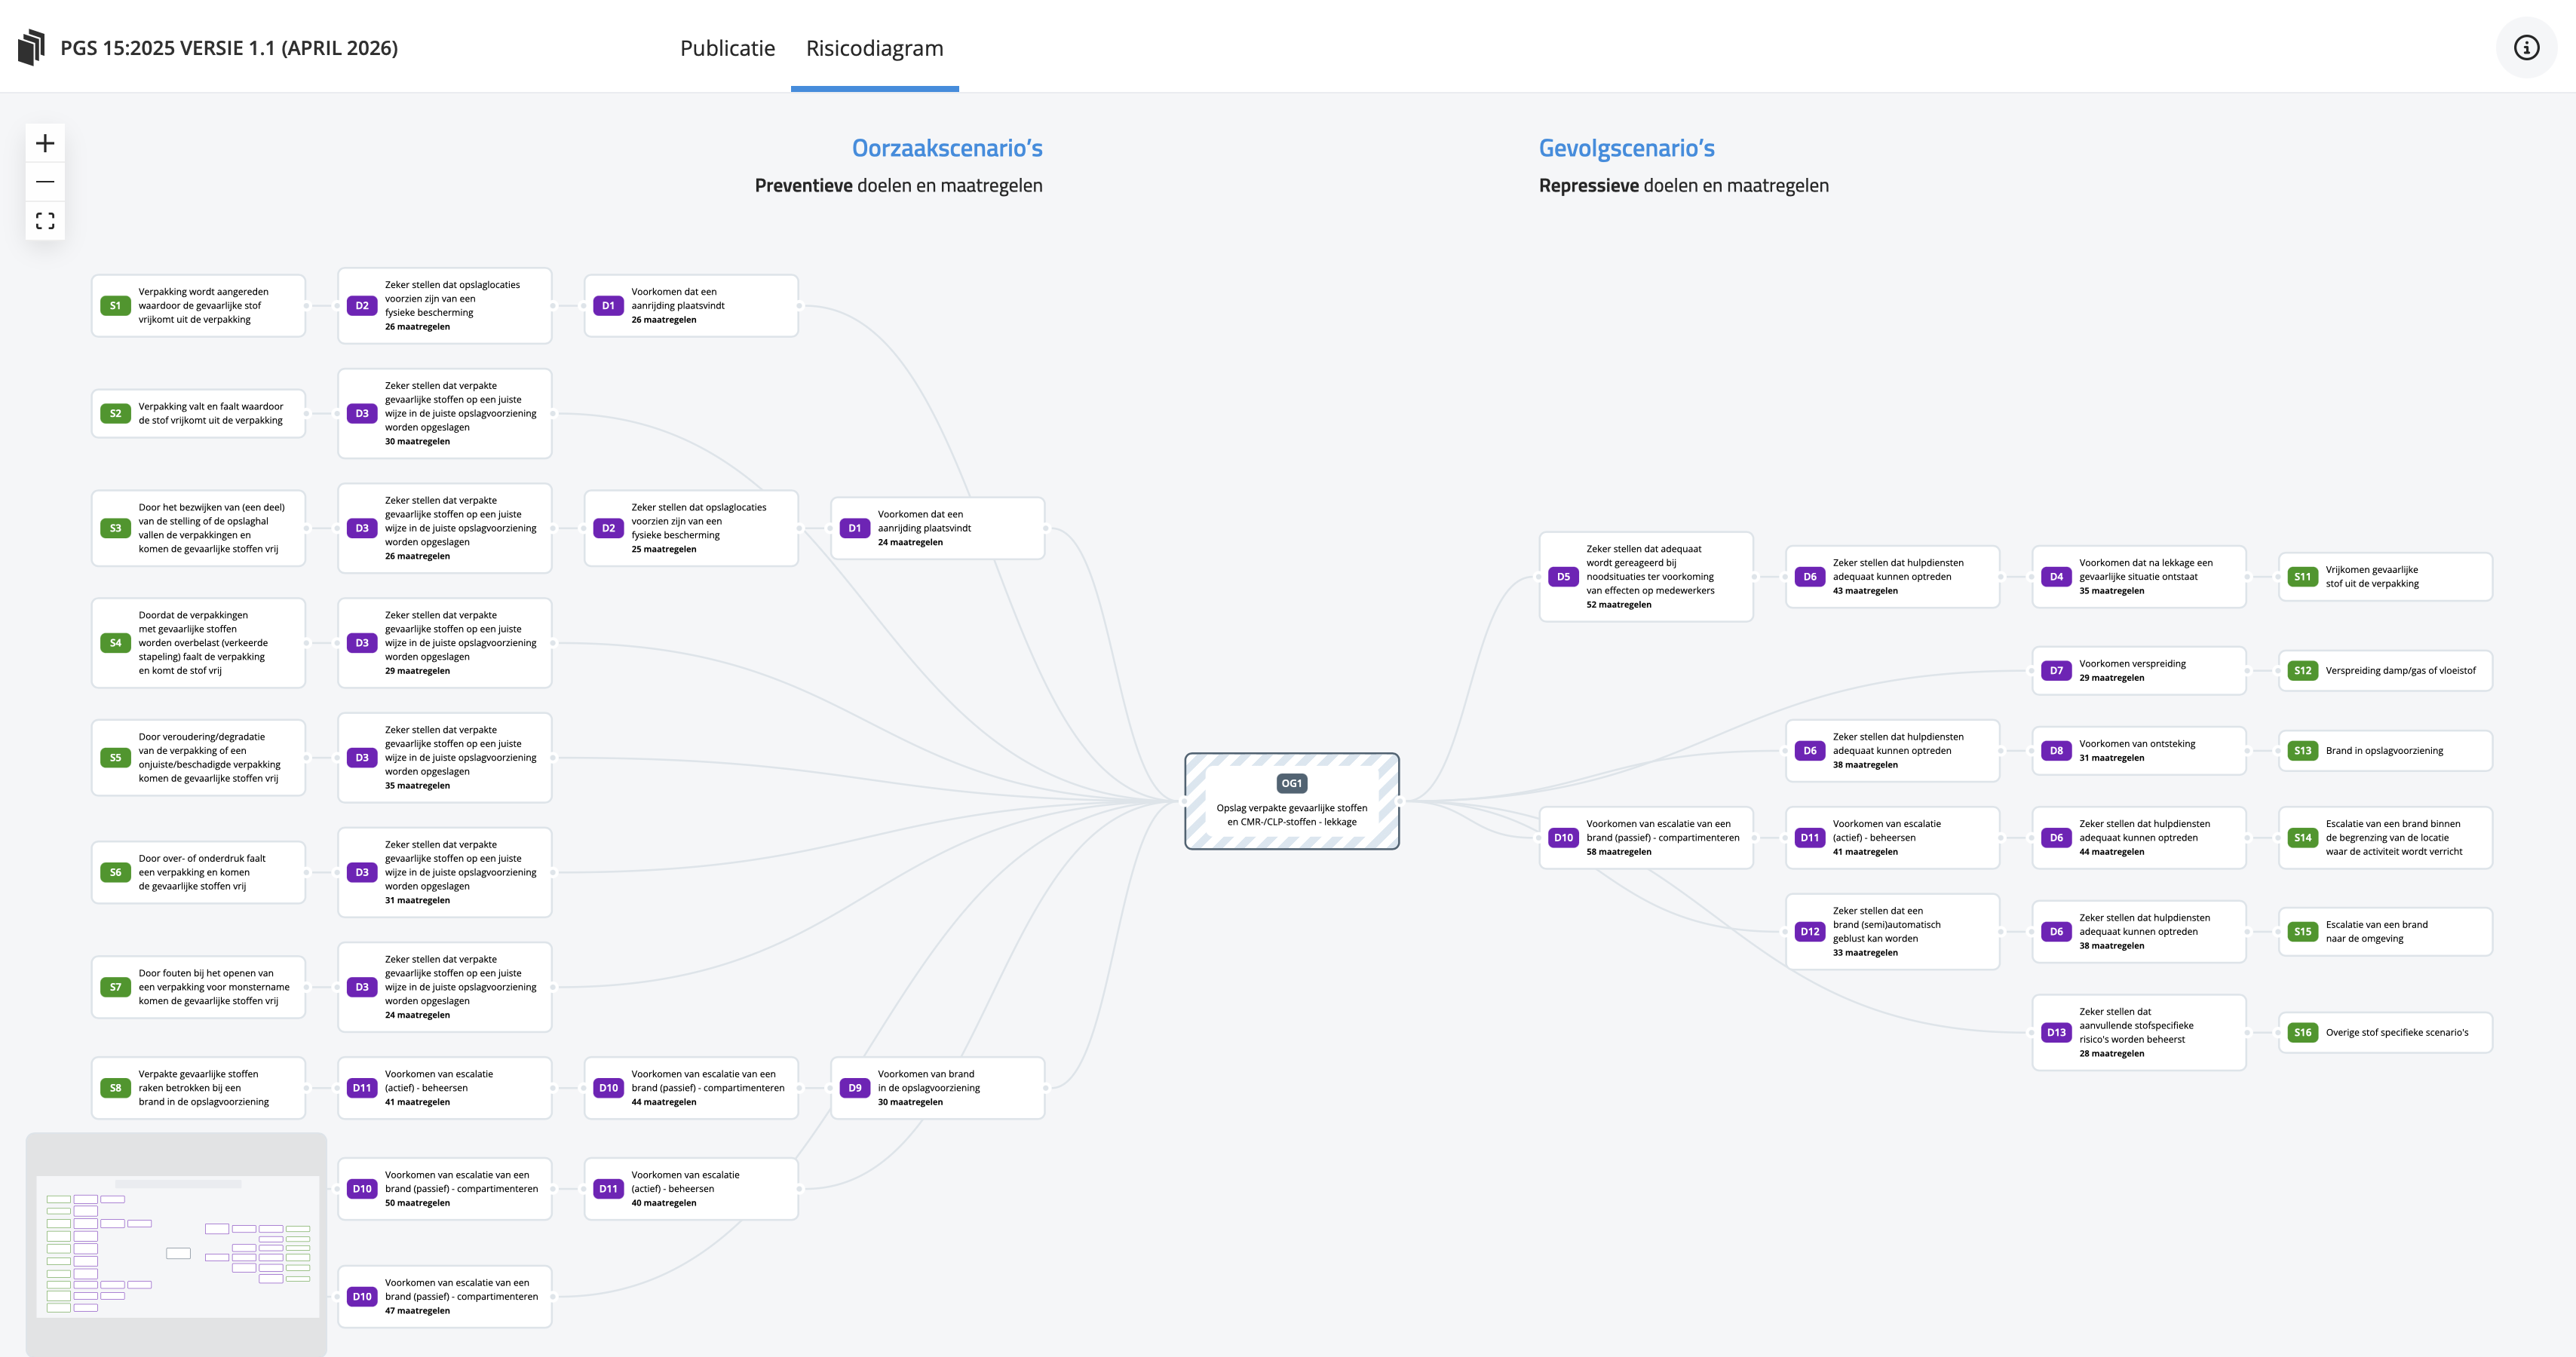Open the info icon at top right

(x=2526, y=47)
